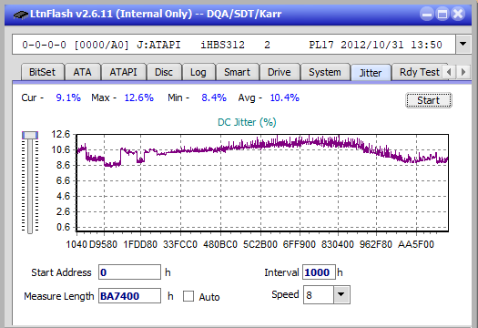The image size is (478, 328).
Task: Select the Log tab
Action: [198, 72]
